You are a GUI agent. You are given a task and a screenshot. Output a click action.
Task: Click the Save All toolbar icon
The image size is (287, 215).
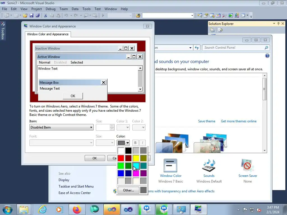[38, 16]
